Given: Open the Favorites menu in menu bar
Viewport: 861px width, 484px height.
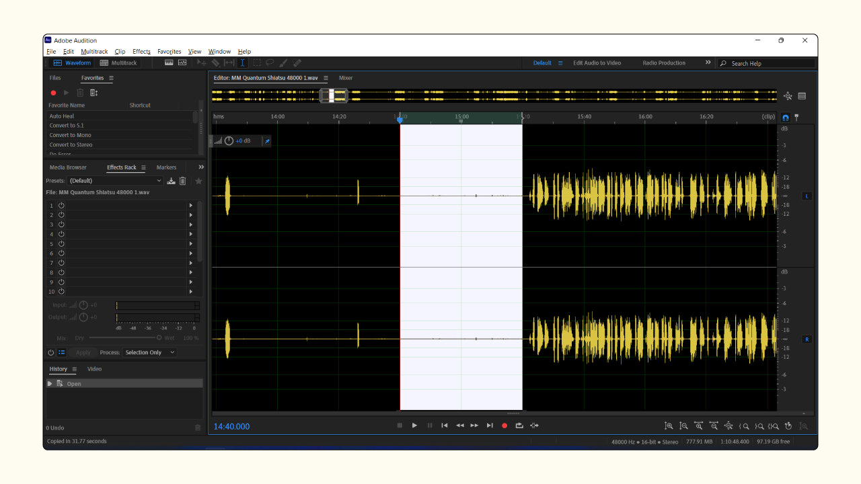Looking at the screenshot, I should point(169,52).
